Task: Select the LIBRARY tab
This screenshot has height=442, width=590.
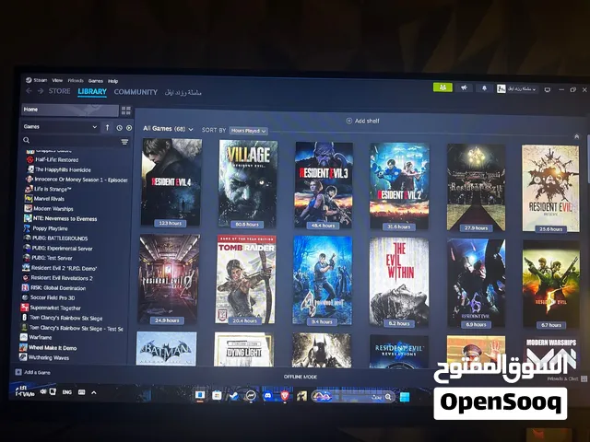Action: (92, 92)
